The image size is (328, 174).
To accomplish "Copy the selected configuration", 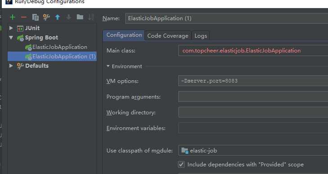I will click(35, 17).
